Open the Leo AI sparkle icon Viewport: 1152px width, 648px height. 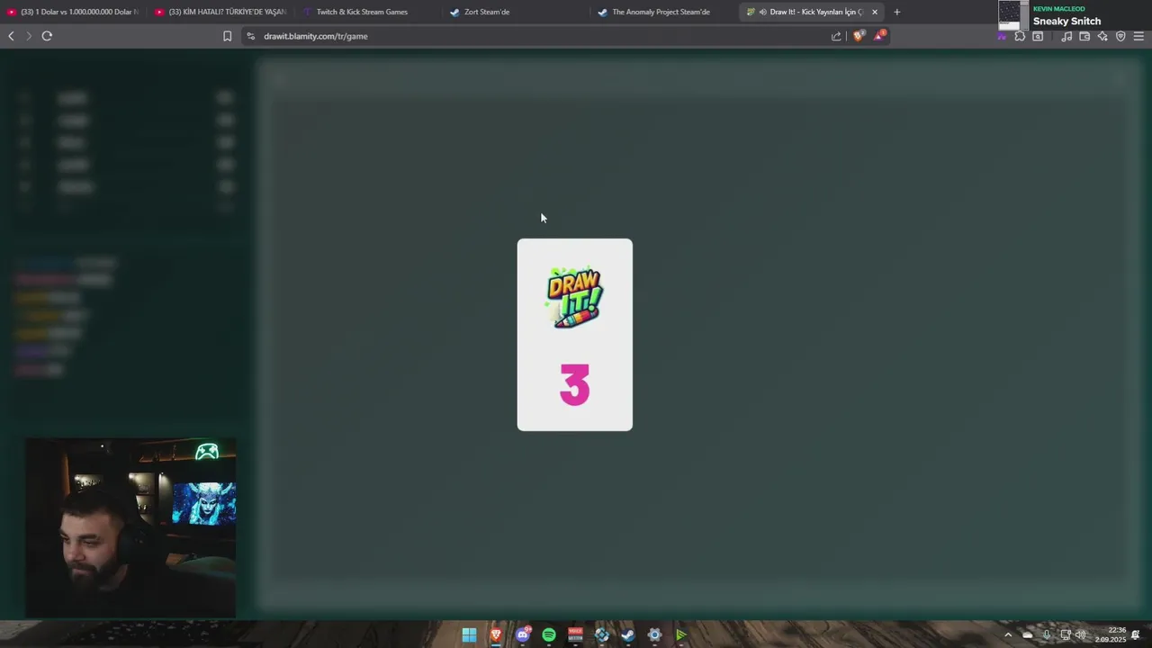1102,36
